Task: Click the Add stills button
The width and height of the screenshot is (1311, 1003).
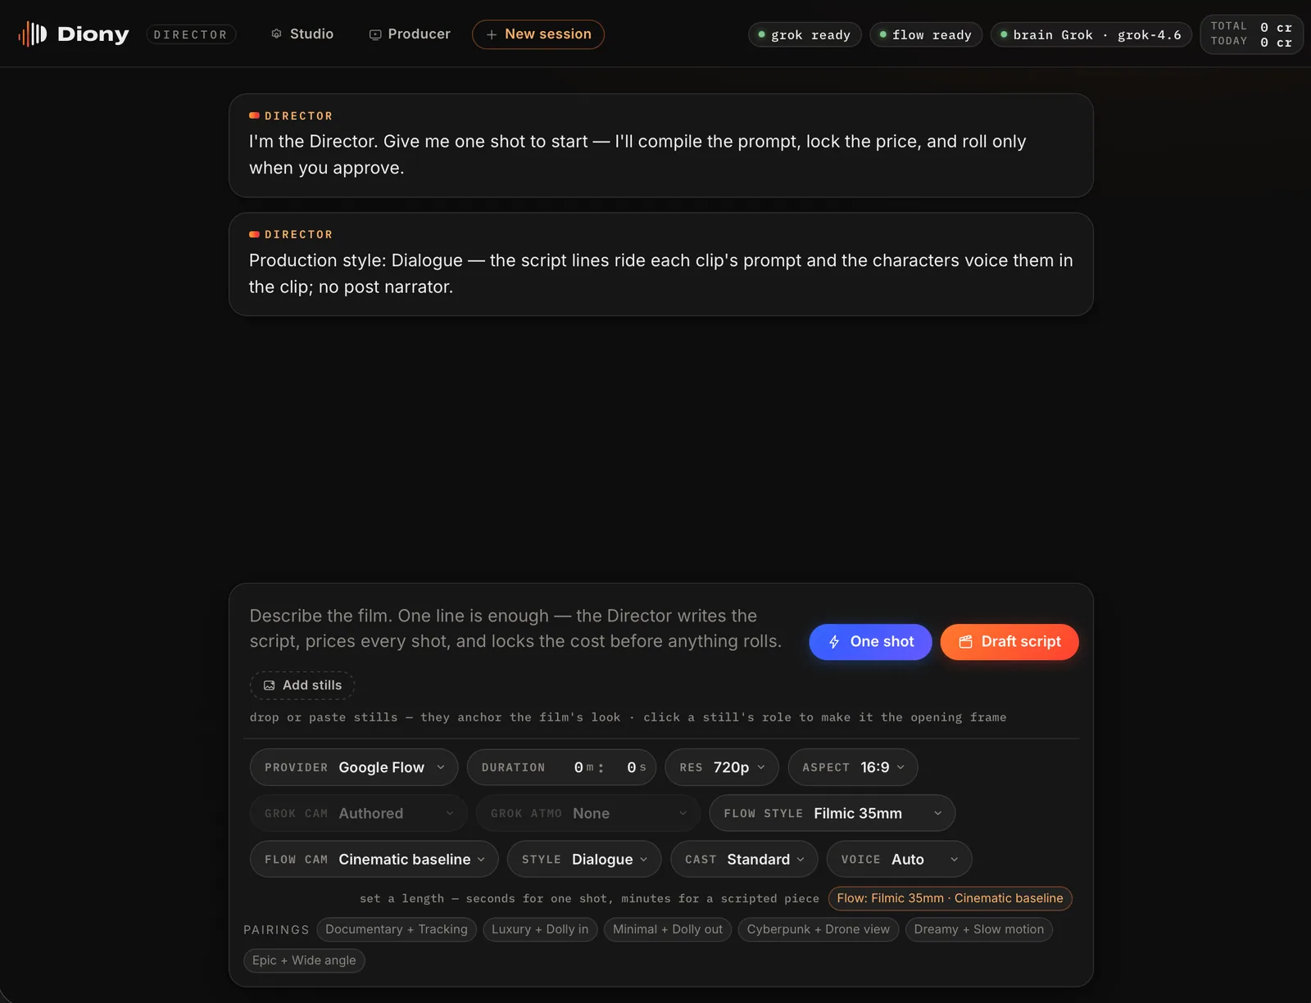Action: tap(302, 685)
